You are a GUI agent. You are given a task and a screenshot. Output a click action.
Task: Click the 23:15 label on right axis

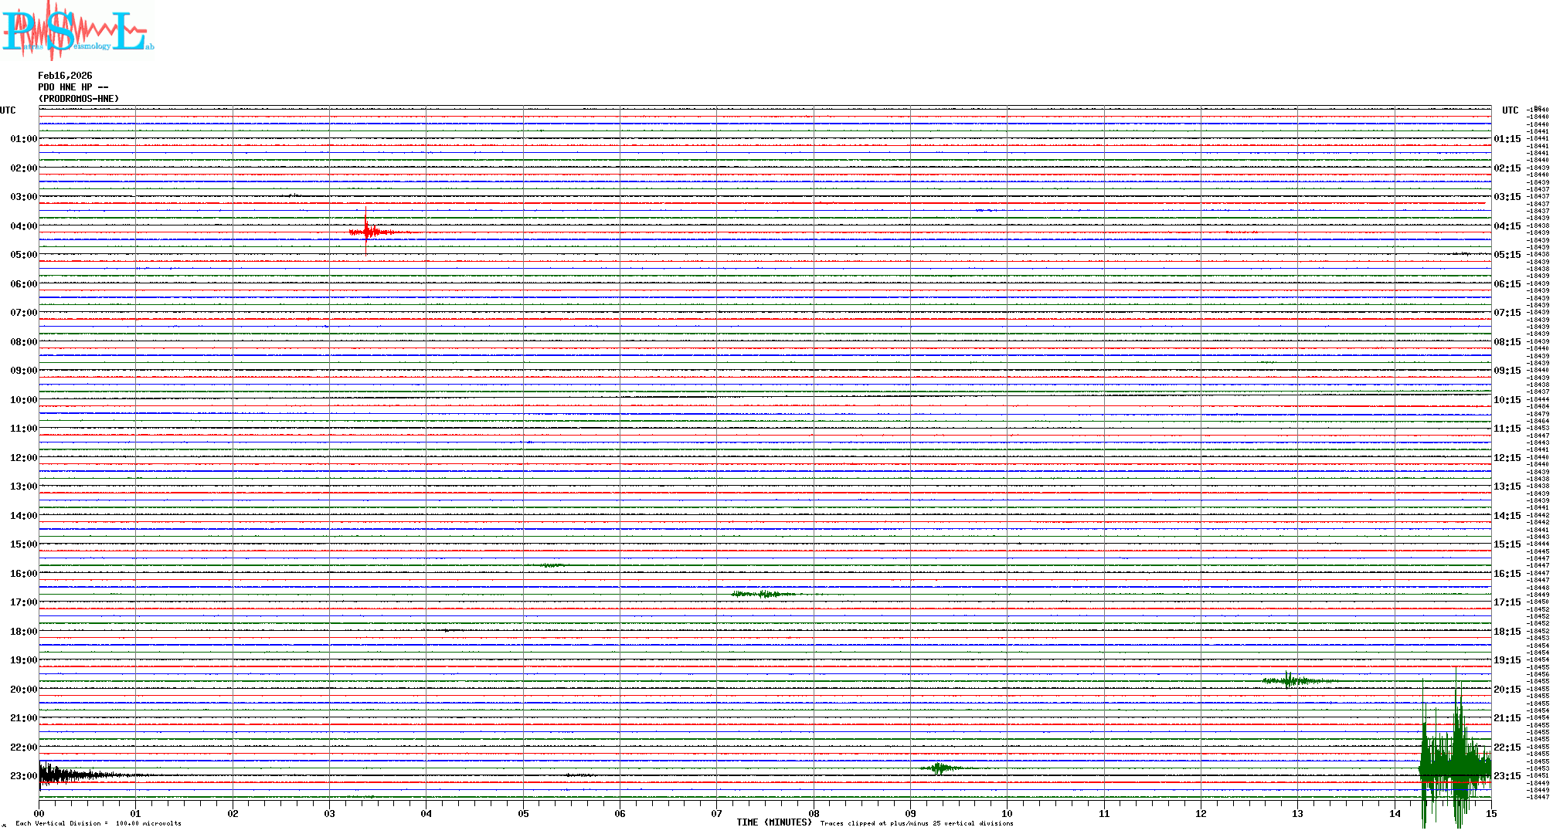[1507, 776]
